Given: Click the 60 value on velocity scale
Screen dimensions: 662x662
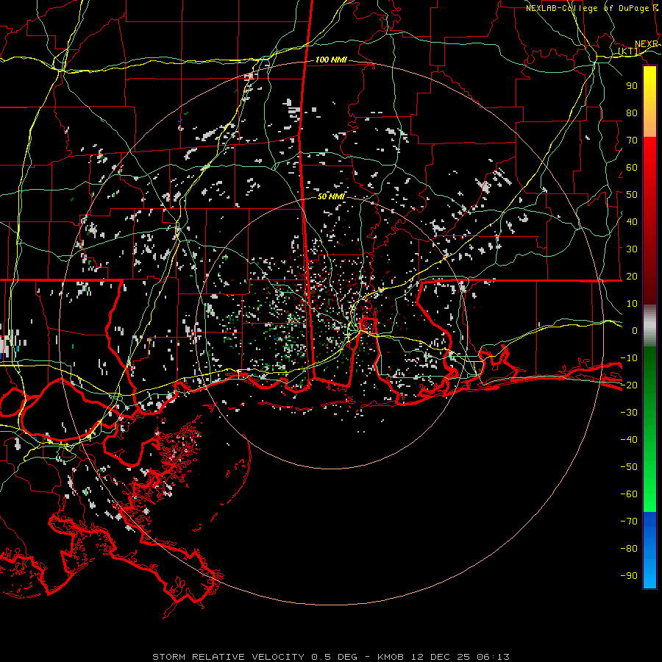Looking at the screenshot, I should (632, 168).
